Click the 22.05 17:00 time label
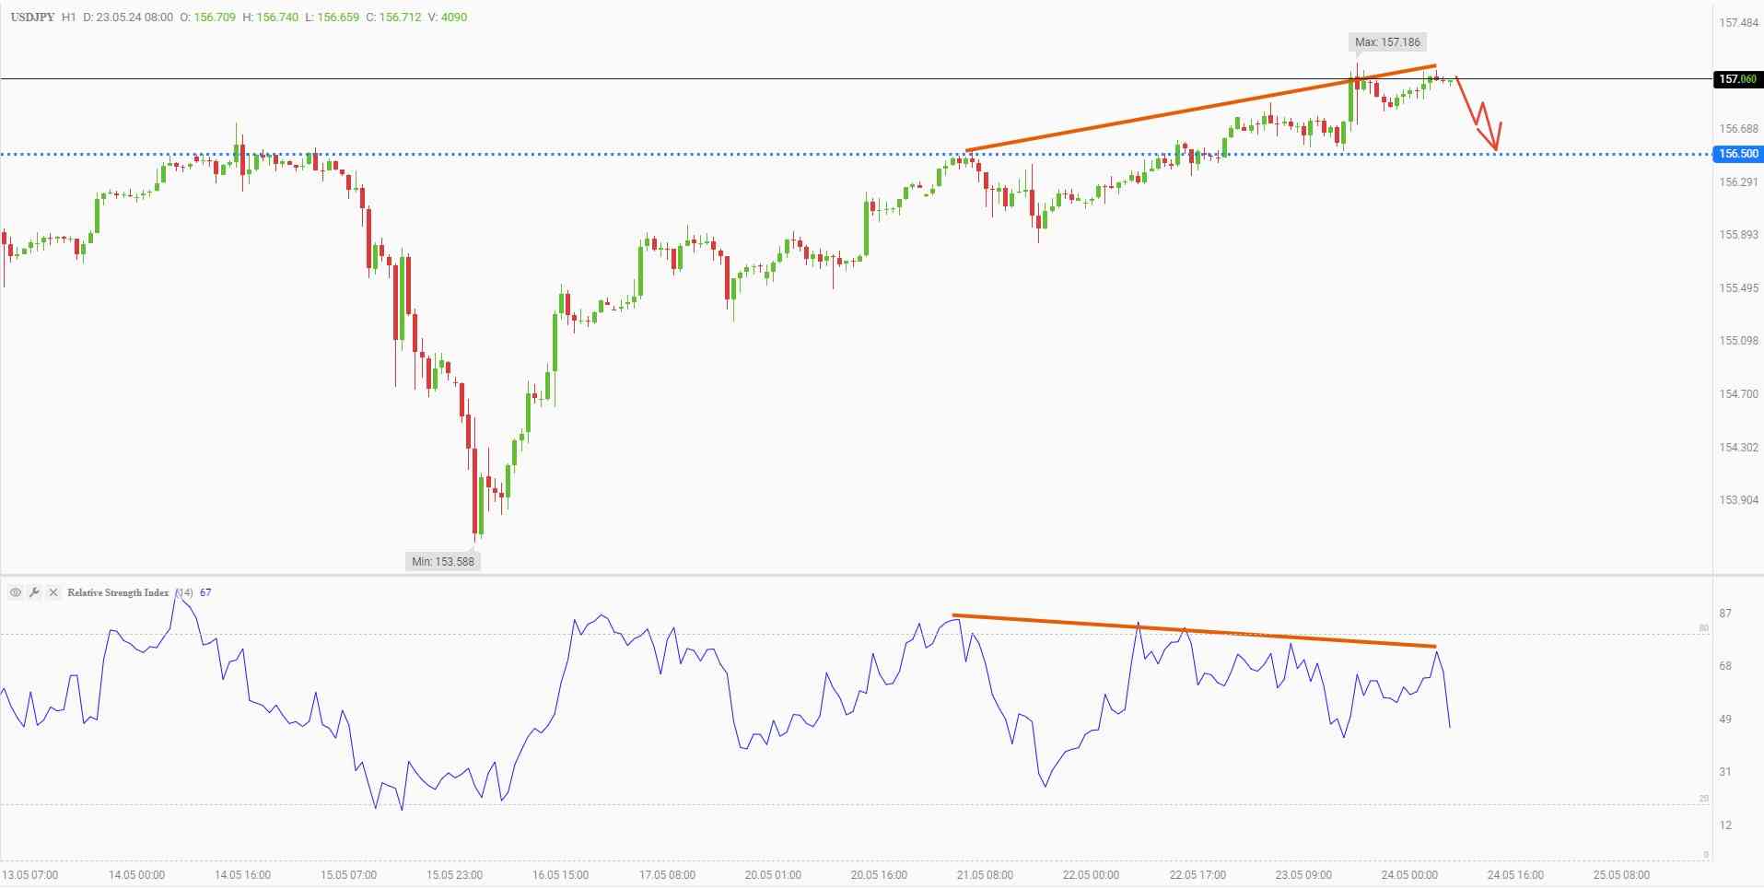This screenshot has width=1764, height=889. [1197, 875]
